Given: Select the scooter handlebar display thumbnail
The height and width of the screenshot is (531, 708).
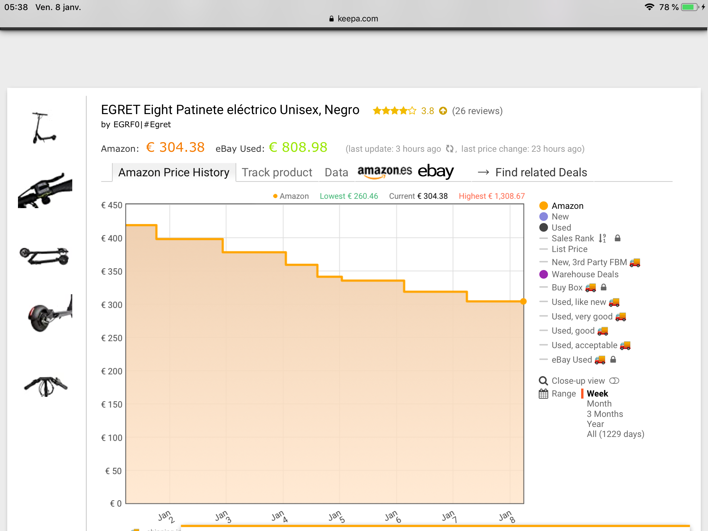Looking at the screenshot, I should point(45,190).
